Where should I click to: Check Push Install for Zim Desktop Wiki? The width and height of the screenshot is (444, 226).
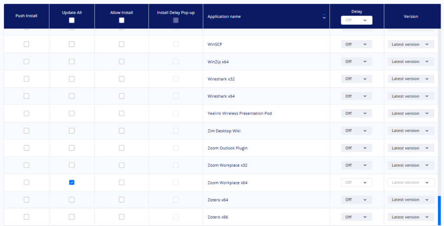pos(26,131)
